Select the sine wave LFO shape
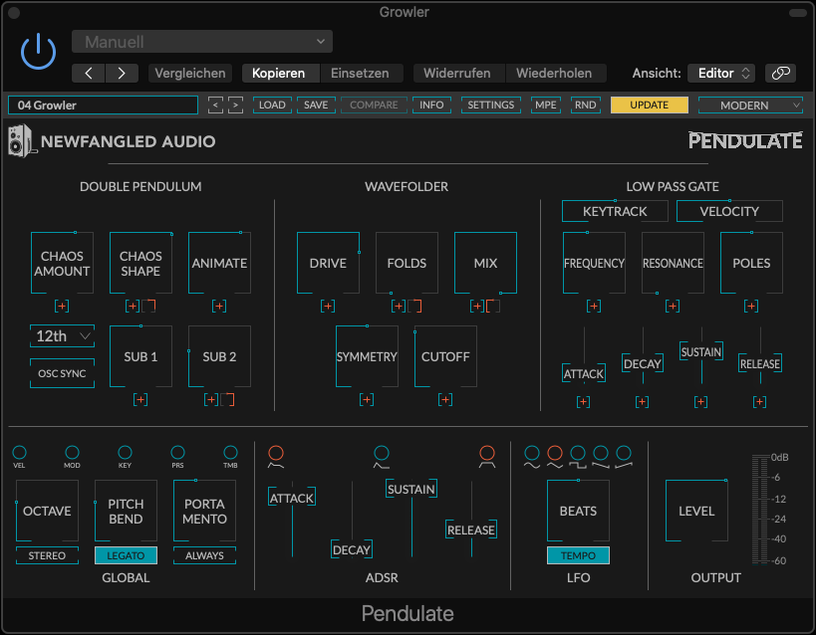 [x=532, y=453]
